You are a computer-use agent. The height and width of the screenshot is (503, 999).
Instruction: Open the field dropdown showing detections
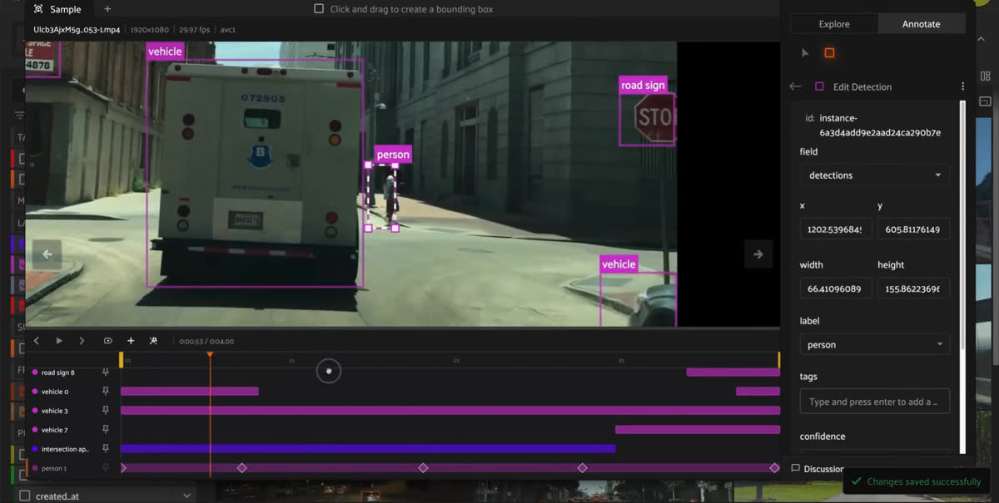pos(875,175)
